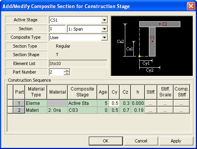This screenshot has height=149, width=197.
Task: Select the row header of part 1
Action: (x=10, y=103)
